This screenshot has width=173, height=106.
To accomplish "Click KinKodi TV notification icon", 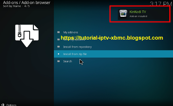I will (x=123, y=14).
